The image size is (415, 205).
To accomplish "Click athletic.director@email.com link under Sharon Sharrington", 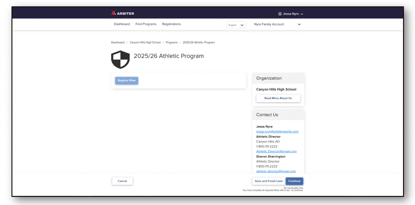I will [x=276, y=171].
